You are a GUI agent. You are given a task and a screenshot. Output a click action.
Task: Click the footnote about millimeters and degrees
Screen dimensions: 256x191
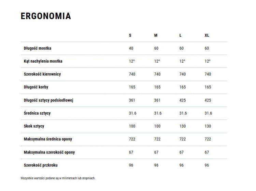(x=58, y=178)
